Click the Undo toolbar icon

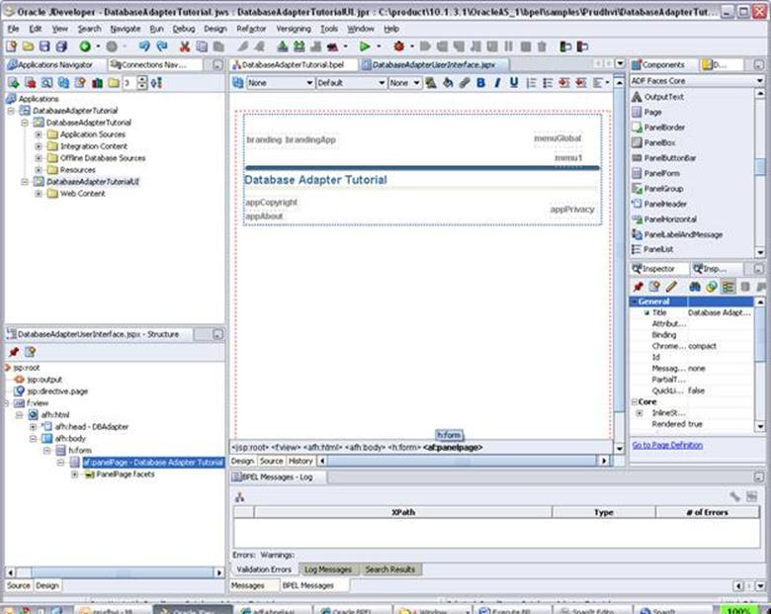tap(144, 46)
